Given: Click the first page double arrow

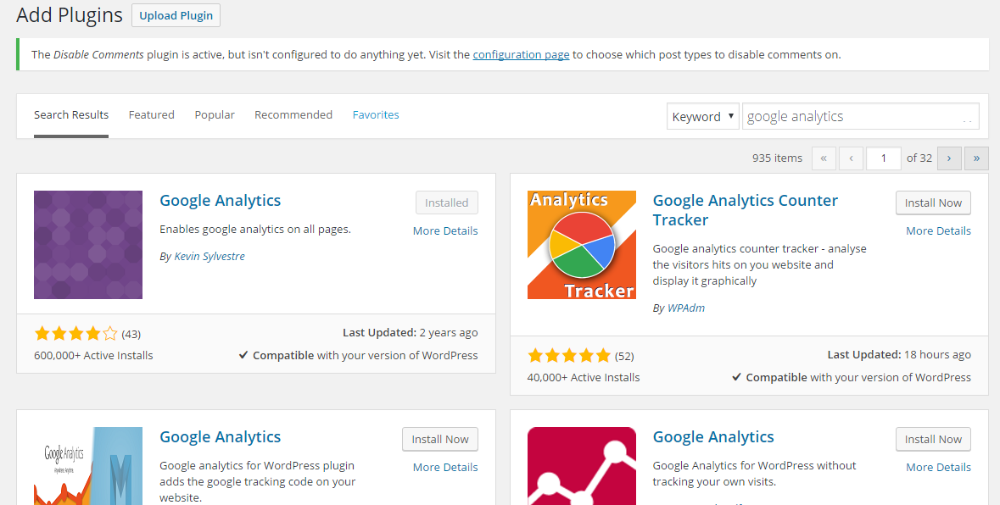Looking at the screenshot, I should tap(824, 158).
